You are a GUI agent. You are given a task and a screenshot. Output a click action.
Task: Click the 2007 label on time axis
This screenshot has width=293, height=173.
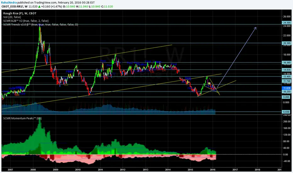pyautogui.click(x=10, y=170)
